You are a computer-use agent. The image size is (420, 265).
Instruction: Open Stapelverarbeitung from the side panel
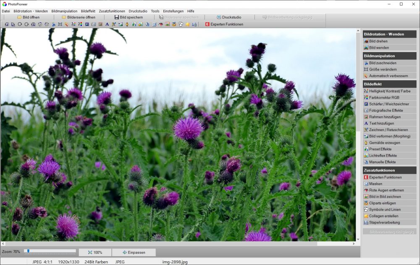pyautogui.click(x=384, y=223)
